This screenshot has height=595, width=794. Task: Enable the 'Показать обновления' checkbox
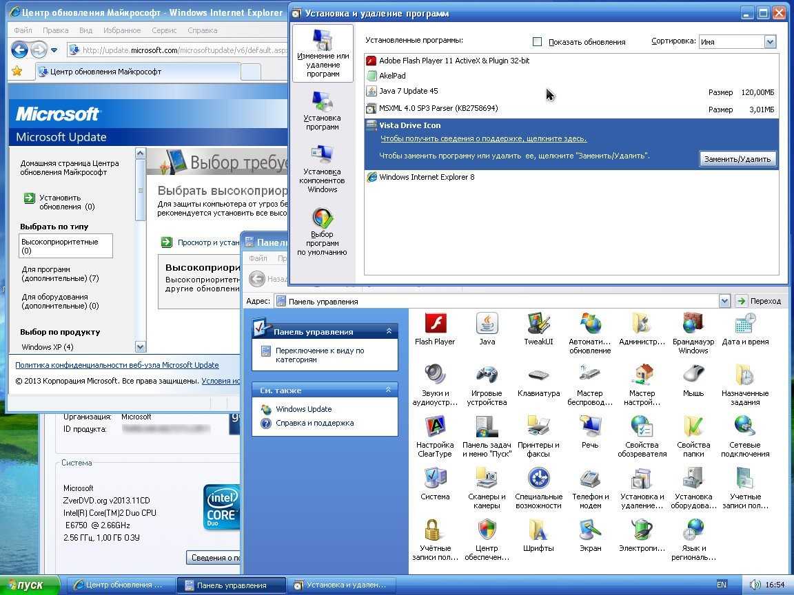tap(538, 42)
